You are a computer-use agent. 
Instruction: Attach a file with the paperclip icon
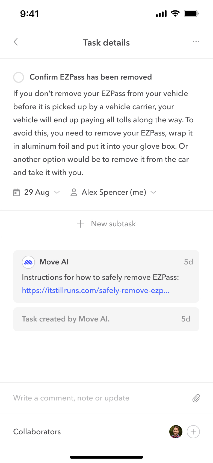pyautogui.click(x=196, y=398)
